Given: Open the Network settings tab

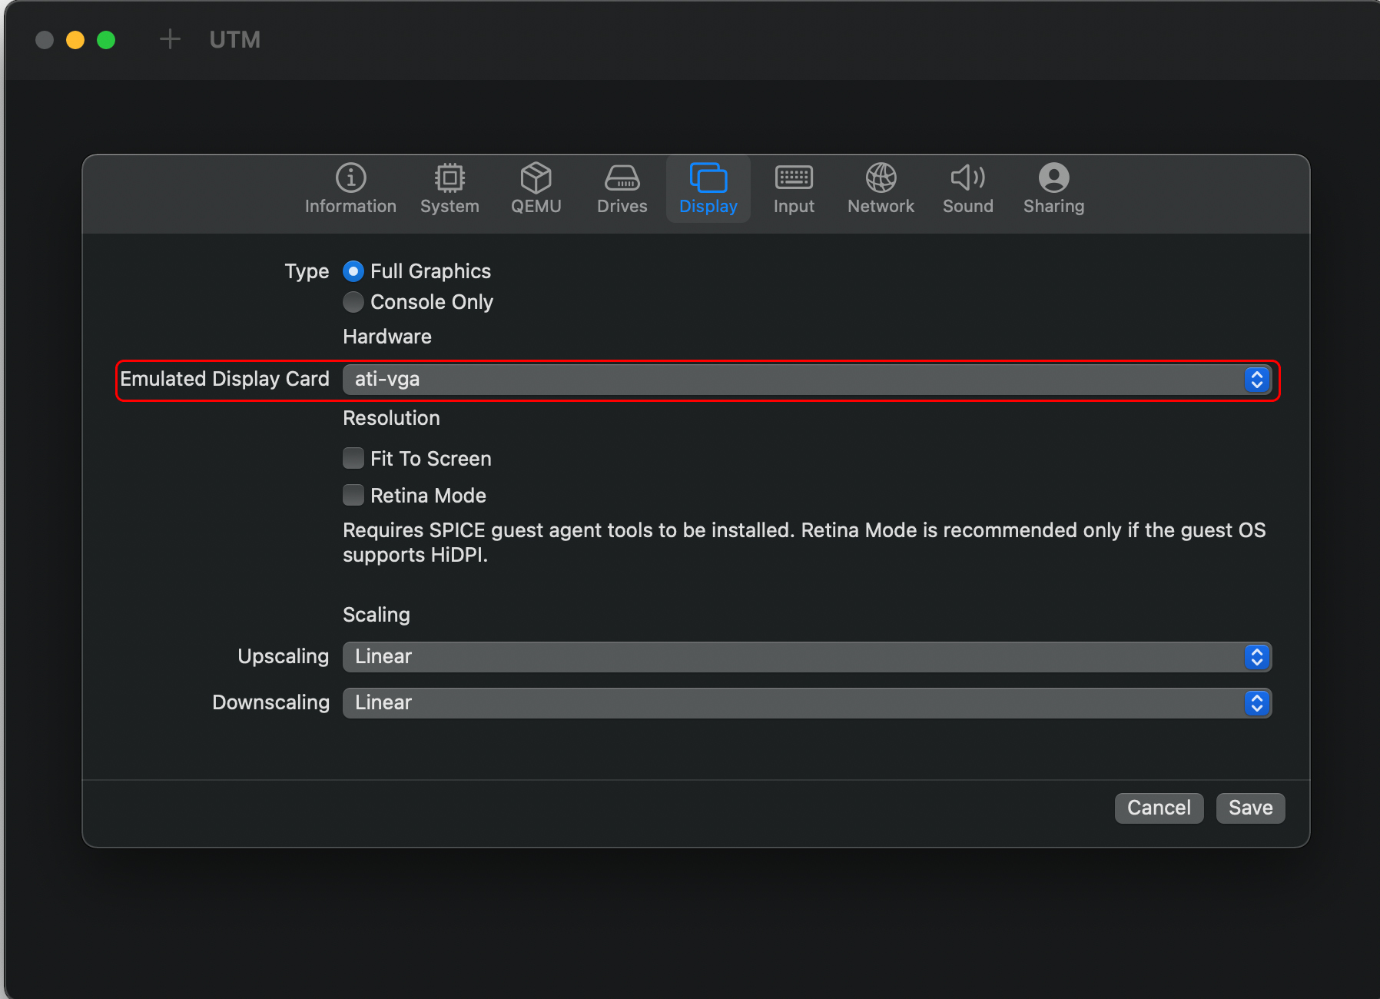Looking at the screenshot, I should 881,189.
